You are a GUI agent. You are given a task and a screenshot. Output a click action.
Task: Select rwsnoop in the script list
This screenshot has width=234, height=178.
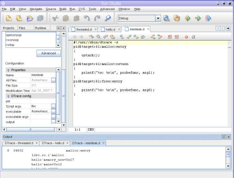[12, 40]
